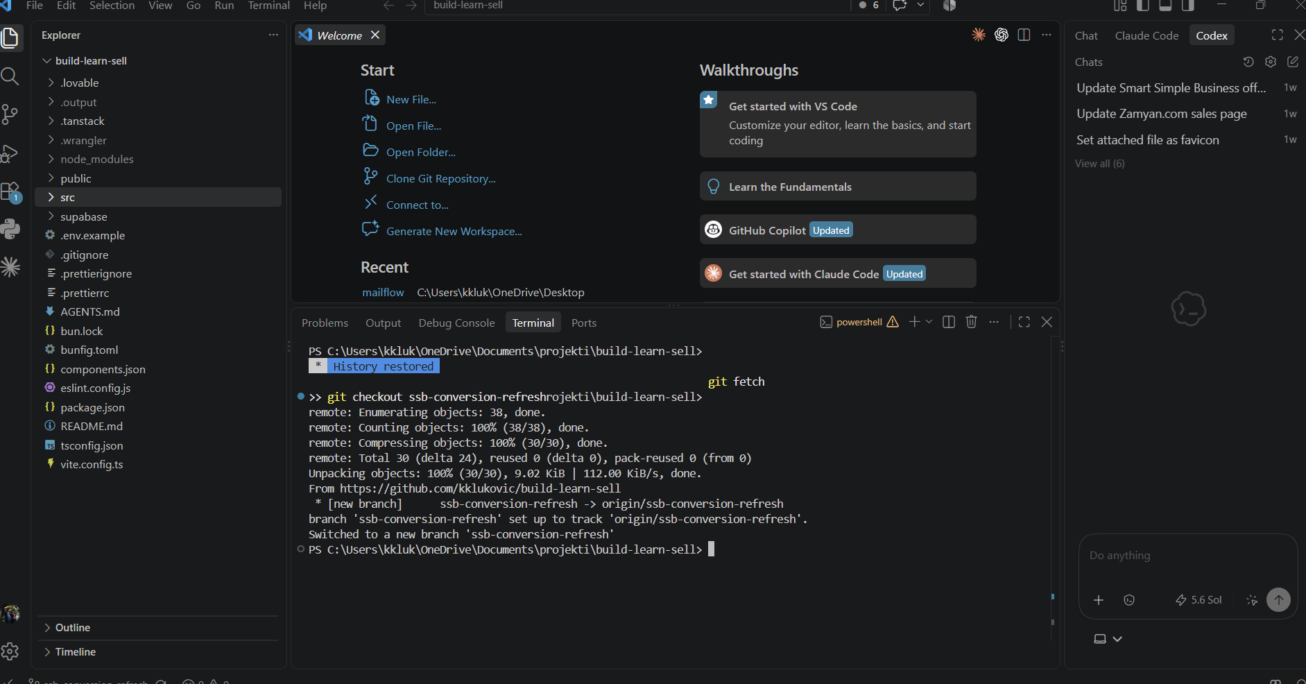Open editor More Actions ellipsis
The image size is (1306, 684).
[x=1047, y=35]
